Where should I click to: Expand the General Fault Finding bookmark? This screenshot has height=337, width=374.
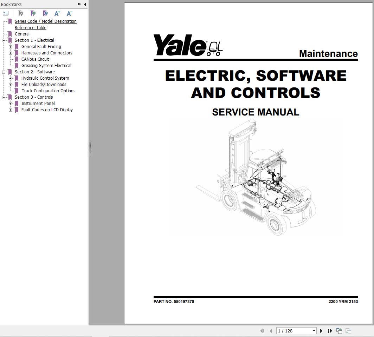[10, 47]
